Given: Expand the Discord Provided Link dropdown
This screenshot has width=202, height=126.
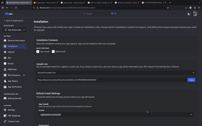Looking at the screenshot, I should tap(193, 73).
